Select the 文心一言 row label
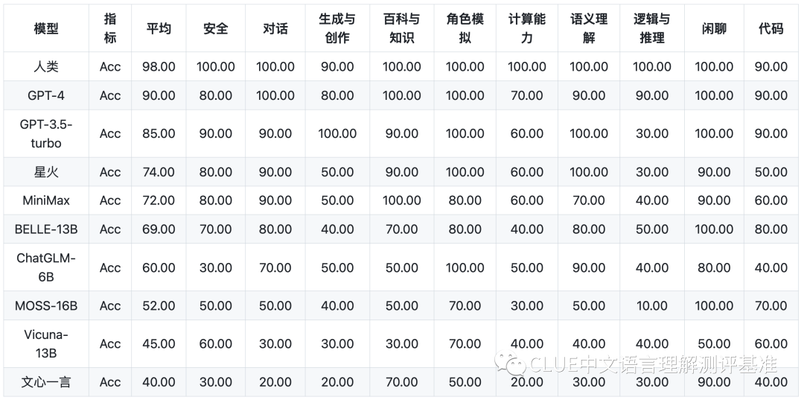Viewport: 804px width, 400px height. pyautogui.click(x=46, y=382)
